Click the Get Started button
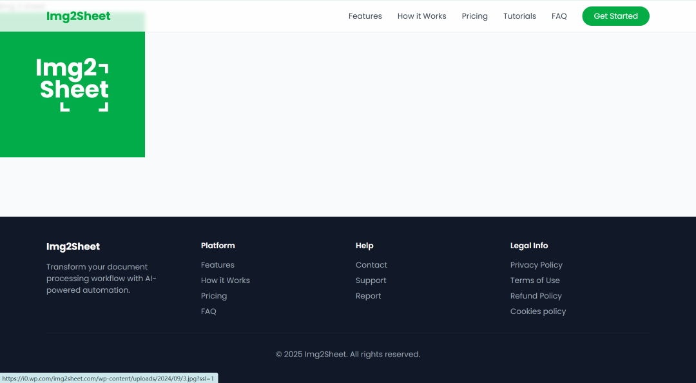This screenshot has width=696, height=383. click(615, 16)
